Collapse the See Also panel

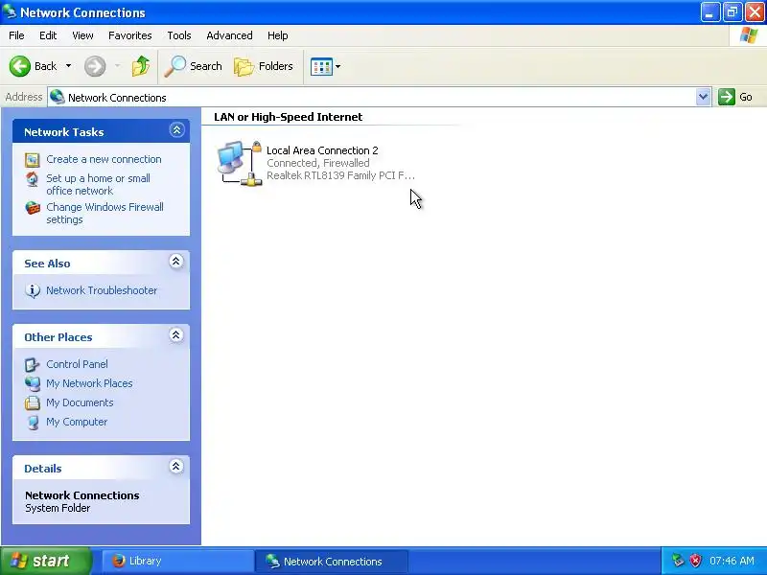tap(176, 262)
